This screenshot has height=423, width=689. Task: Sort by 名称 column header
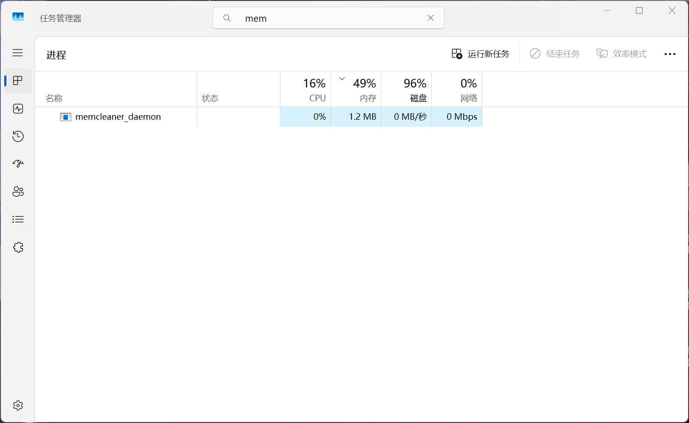pos(116,89)
